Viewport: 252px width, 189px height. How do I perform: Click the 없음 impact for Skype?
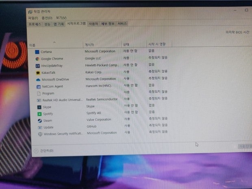152,105
